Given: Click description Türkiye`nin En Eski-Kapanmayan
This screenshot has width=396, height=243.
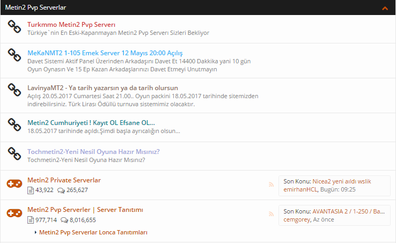Looking at the screenshot, I should coord(118,33).
